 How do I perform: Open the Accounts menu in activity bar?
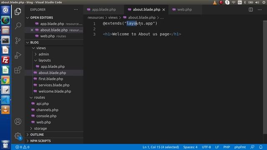coord(18,121)
